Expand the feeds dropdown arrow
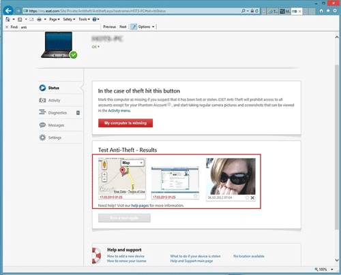Image resolution: width=341 pixels, height=275 pixels. (26, 19)
